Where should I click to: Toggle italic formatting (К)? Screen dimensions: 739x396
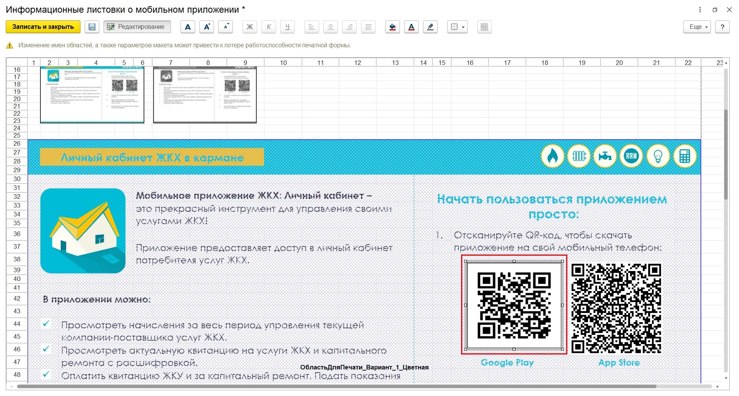point(269,27)
